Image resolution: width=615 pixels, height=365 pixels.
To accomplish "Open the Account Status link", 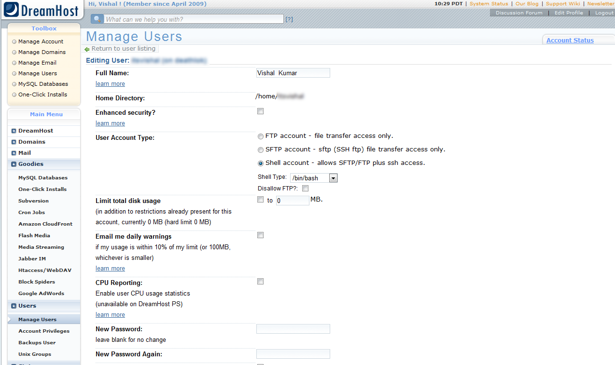I will pos(570,41).
